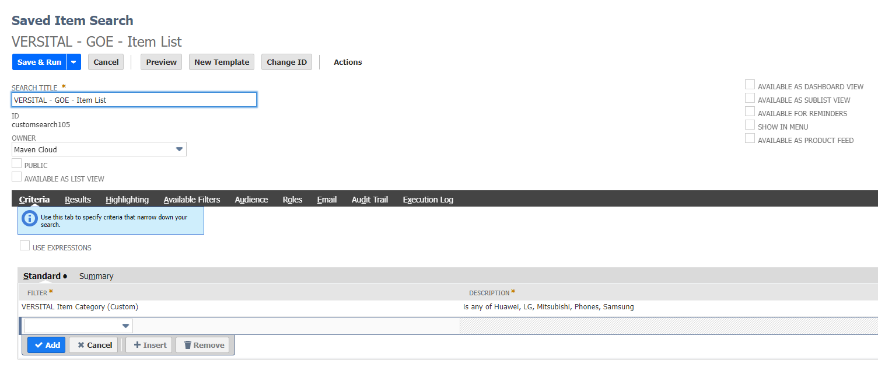Image resolution: width=878 pixels, height=370 pixels.
Task: Open the Actions menu
Action: [x=348, y=62]
